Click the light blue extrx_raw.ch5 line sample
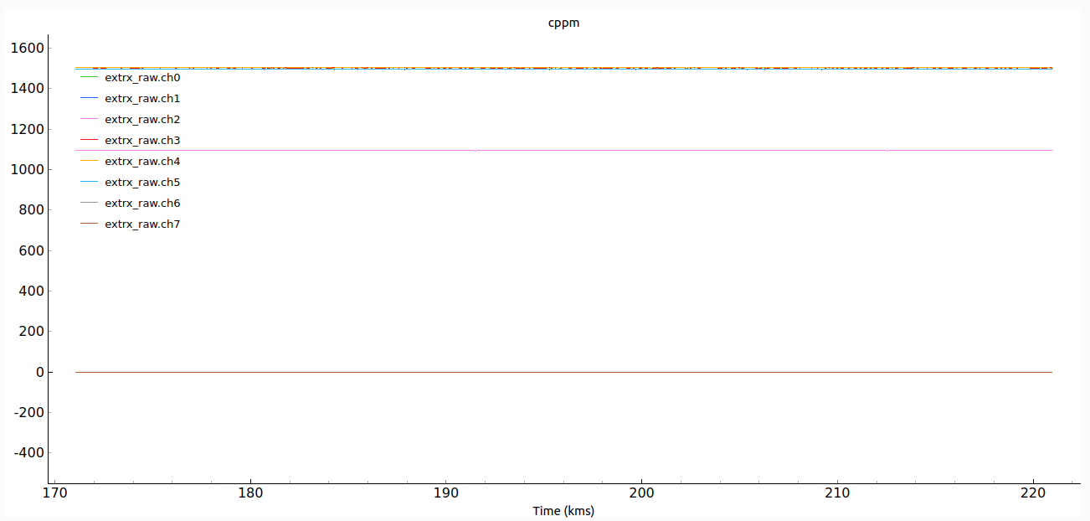Screen dimensions: 1090x521 click(x=90, y=183)
